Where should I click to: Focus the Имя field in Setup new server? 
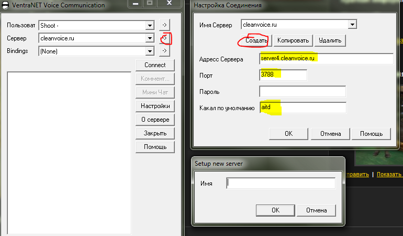pyautogui.click(x=281, y=183)
